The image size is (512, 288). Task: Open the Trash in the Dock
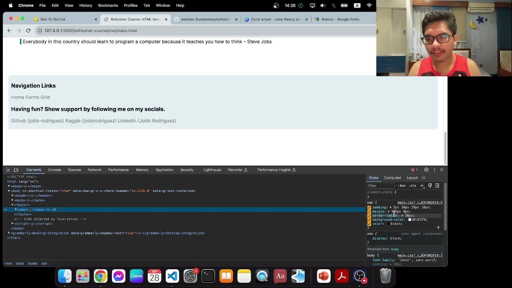click(385, 276)
